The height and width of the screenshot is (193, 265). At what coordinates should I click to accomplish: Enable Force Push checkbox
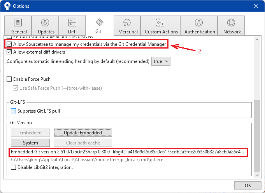click(9, 79)
